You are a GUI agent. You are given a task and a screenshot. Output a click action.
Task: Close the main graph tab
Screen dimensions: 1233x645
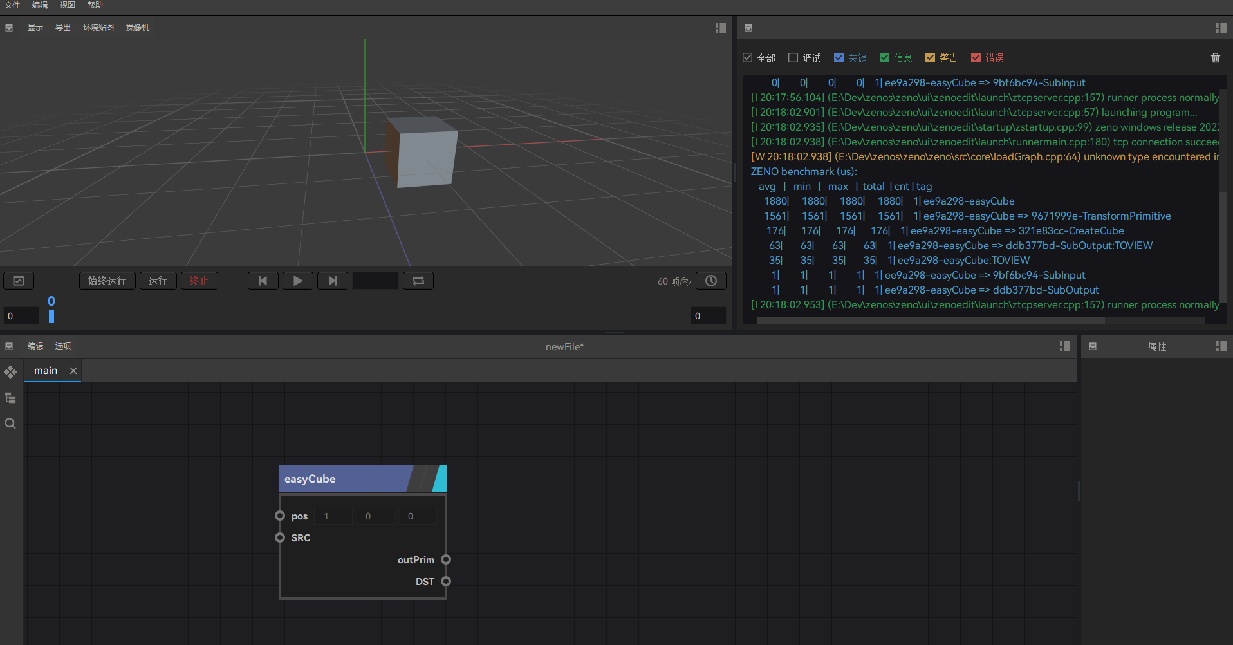coord(73,371)
